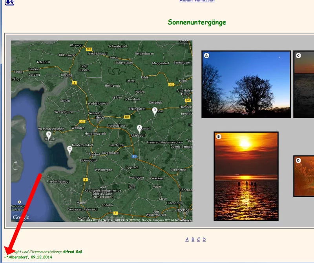Click the Heide town label on map
Viewport: 314px width, 263px height.
(100, 117)
